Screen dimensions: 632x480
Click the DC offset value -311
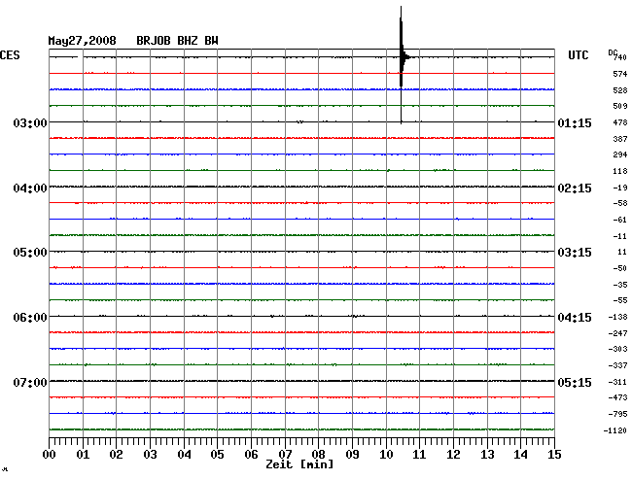[x=617, y=382]
